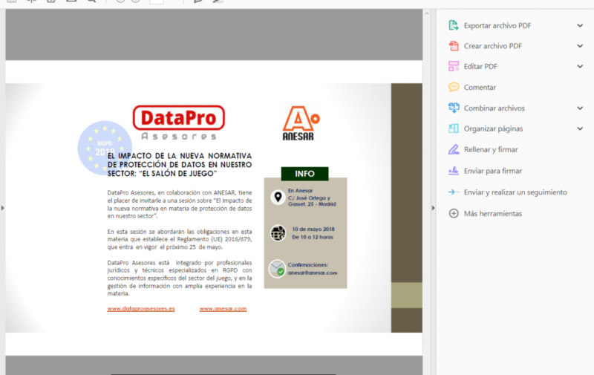Click the paragraph starting 'En esta sesión se abordarán'

point(180,239)
